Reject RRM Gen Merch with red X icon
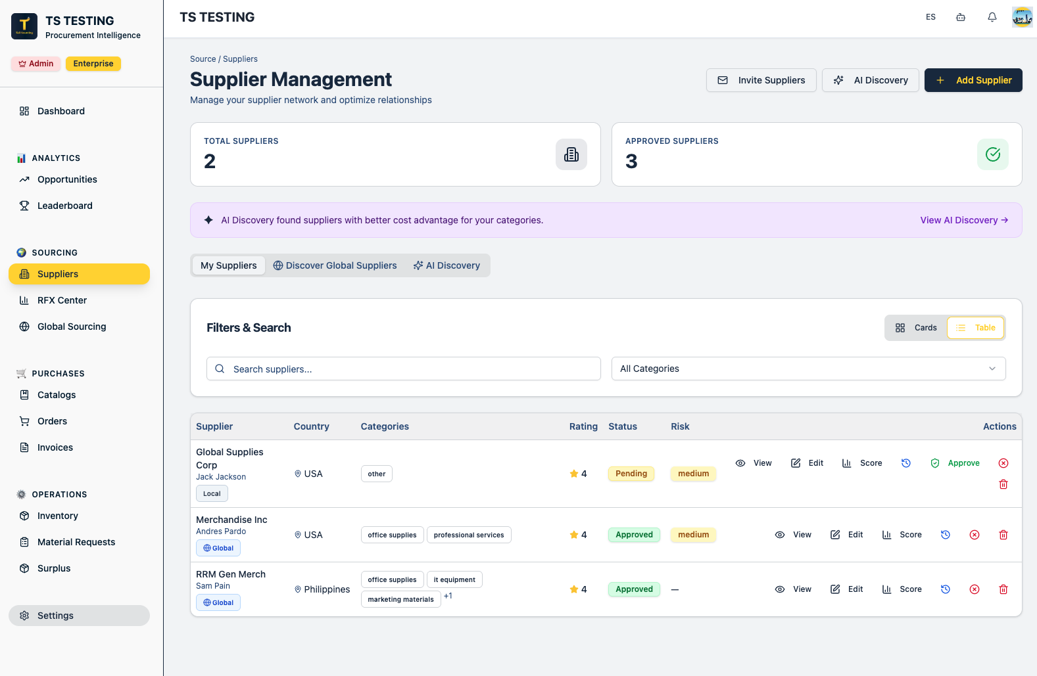1037x676 pixels. point(975,589)
